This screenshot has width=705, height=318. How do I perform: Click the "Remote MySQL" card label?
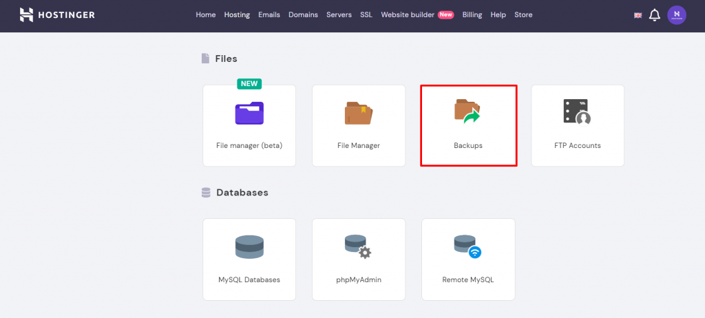(468, 279)
